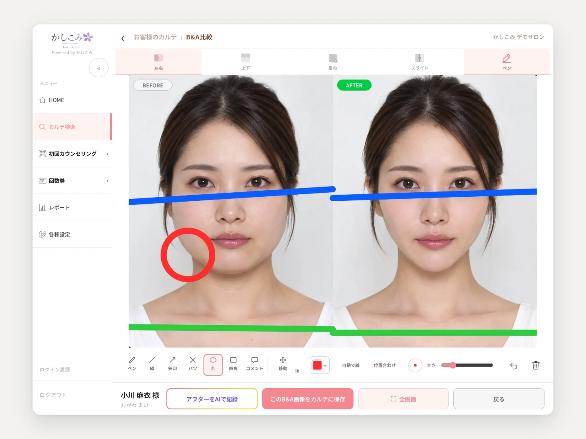Toggle the selected 丸 circle tool
Viewport: 586px width, 439px height.
tap(213, 365)
